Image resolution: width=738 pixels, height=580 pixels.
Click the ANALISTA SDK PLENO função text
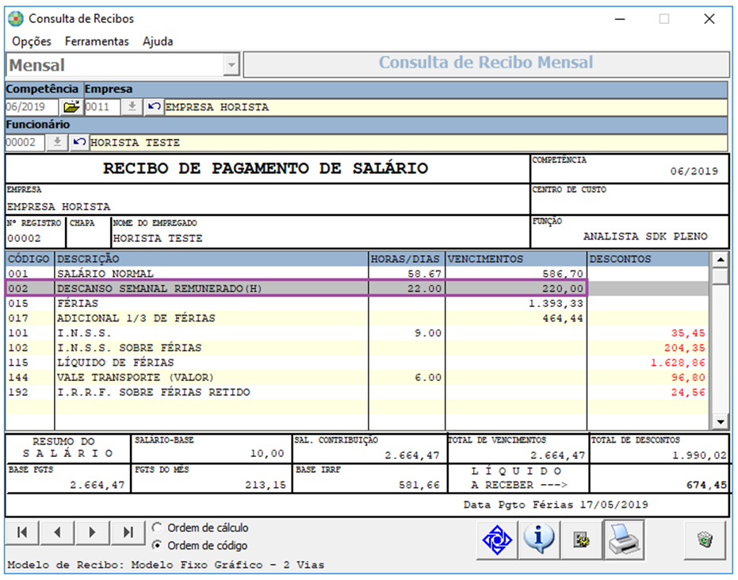click(x=645, y=236)
